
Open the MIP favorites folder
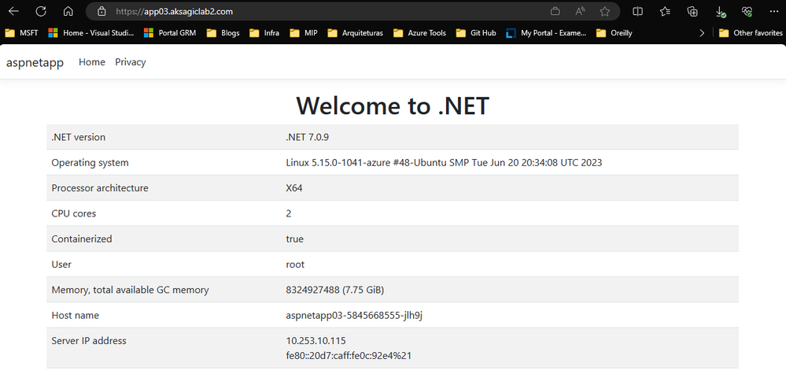[x=303, y=33]
